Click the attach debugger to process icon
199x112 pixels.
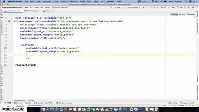(x=165, y=7)
